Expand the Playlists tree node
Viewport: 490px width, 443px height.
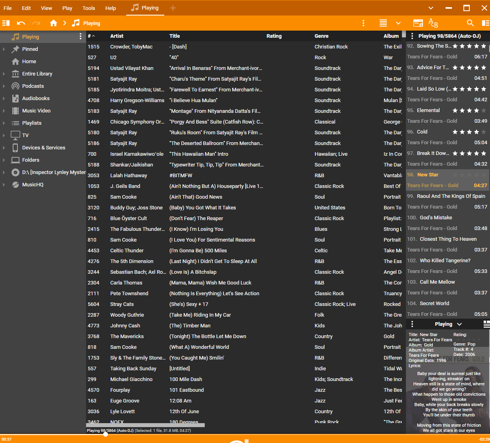click(4, 123)
